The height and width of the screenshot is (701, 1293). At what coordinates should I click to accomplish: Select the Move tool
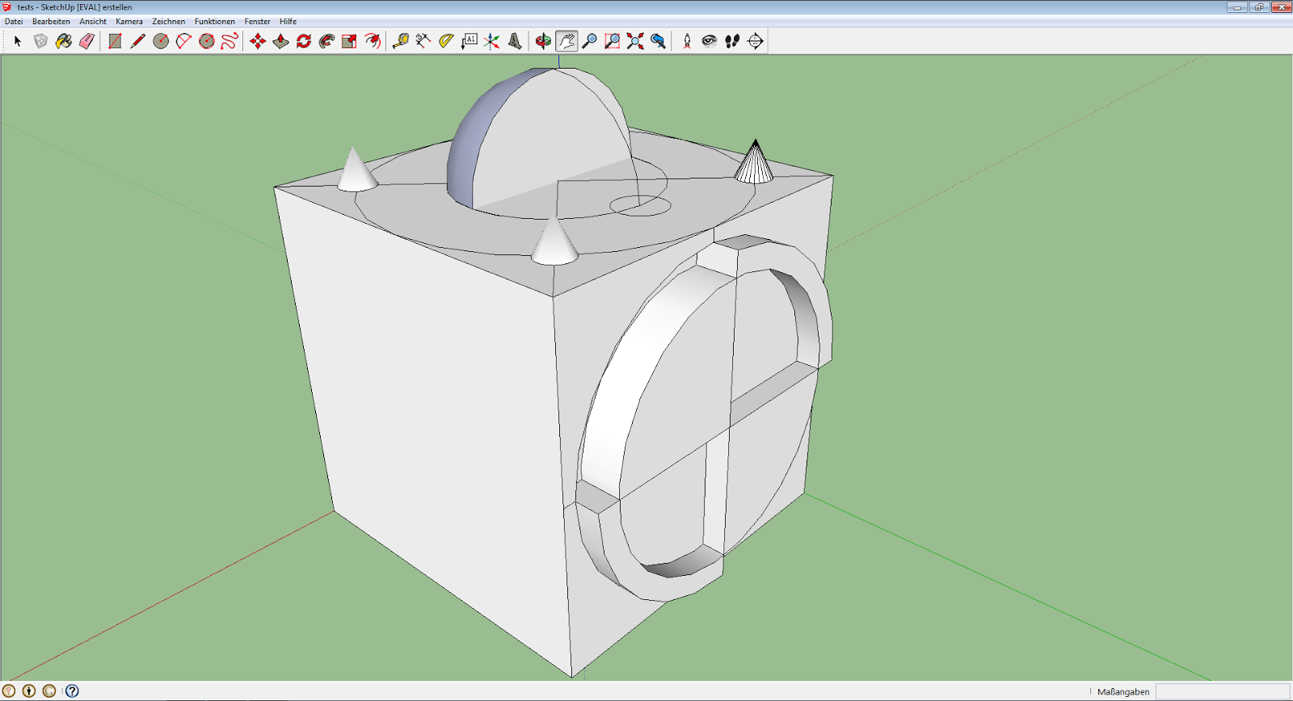click(258, 41)
